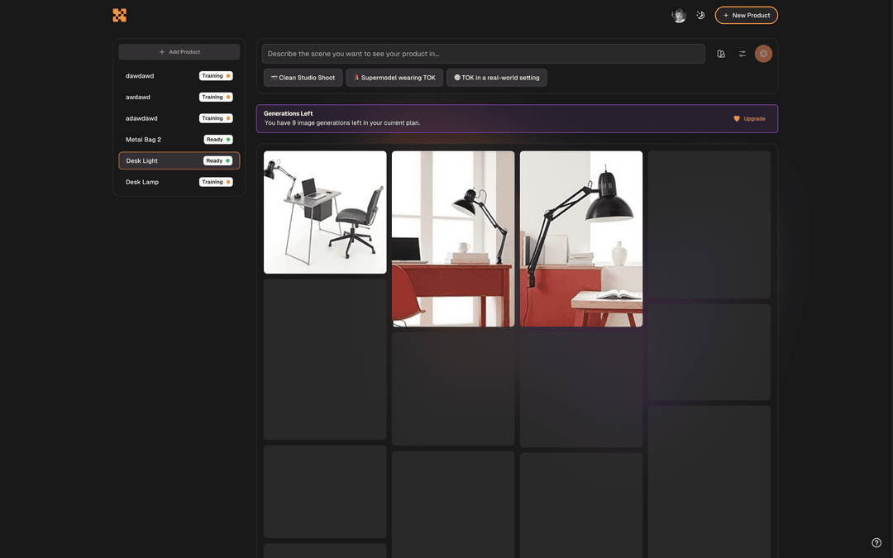Screen dimensions: 893x558
Task: Choose the Supermodel wearing TOK preset
Action: click(394, 78)
